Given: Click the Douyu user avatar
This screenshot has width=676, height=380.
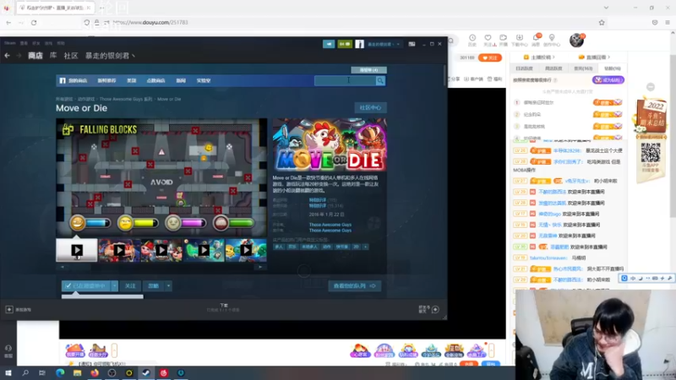Looking at the screenshot, I should [576, 40].
